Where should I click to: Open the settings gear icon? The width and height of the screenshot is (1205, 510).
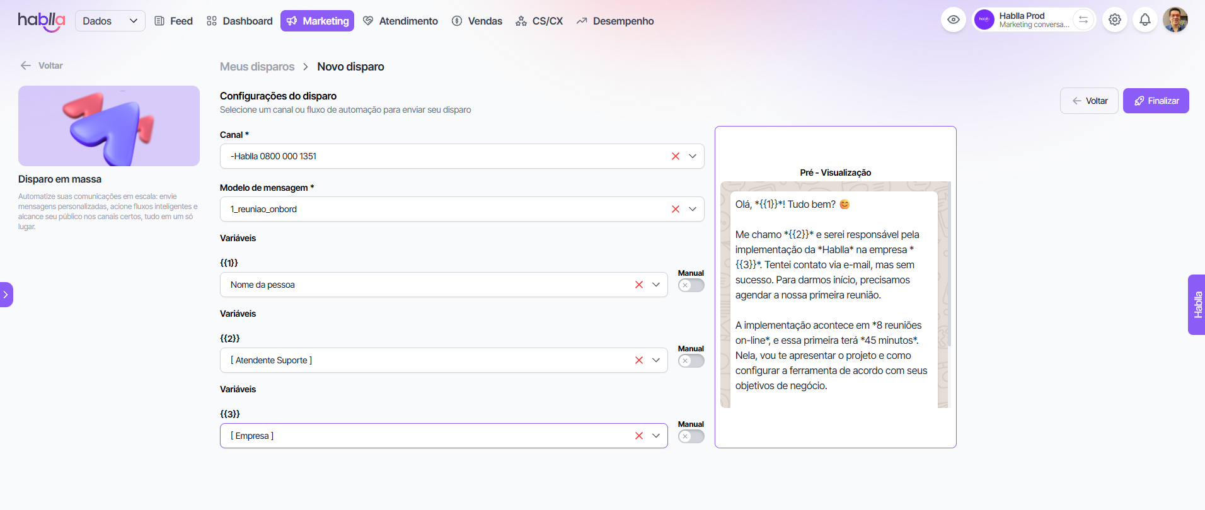point(1114,20)
